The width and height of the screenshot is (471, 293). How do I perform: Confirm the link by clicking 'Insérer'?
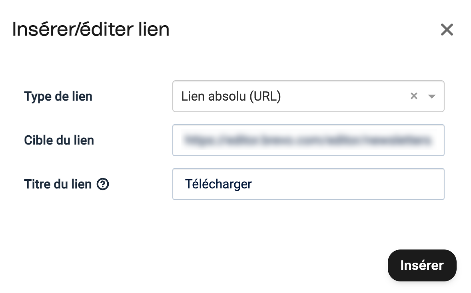tap(422, 265)
